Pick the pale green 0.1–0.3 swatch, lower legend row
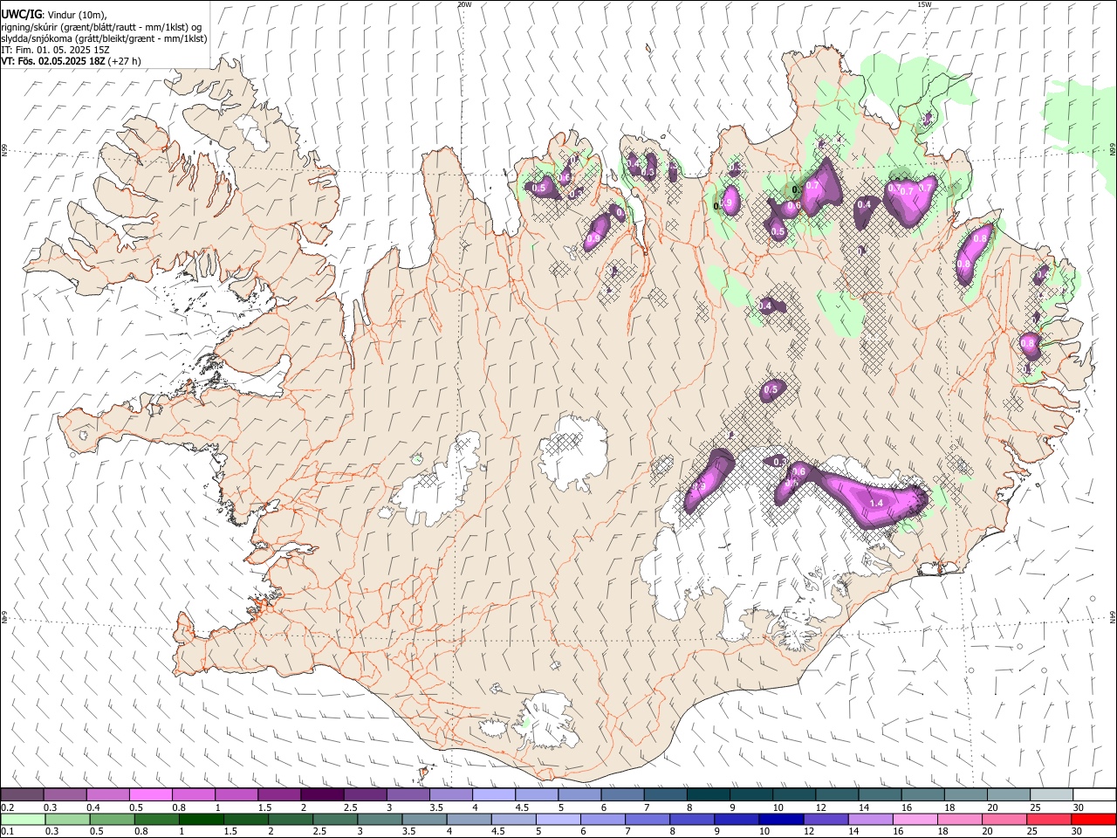Viewport: 1117px width, 838px height. [x=24, y=819]
